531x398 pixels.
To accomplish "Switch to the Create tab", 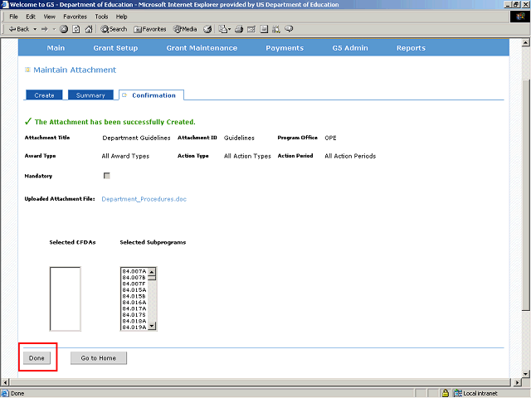I will [44, 95].
